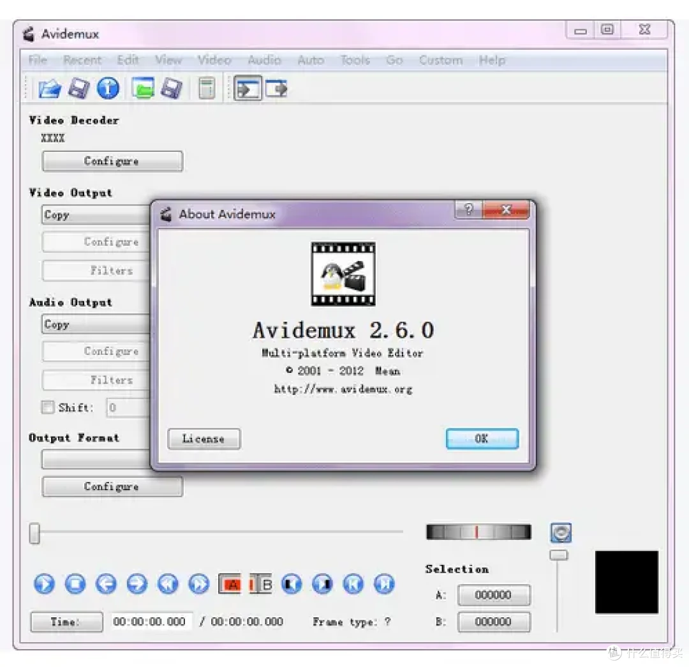The height and width of the screenshot is (667, 689).
Task: Click the second floppy Save icon in toolbar
Action: (x=172, y=88)
